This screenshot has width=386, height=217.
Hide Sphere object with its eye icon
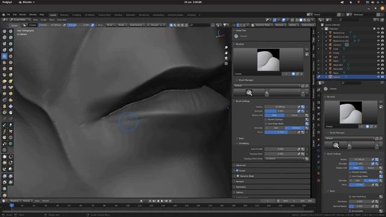tap(378, 77)
